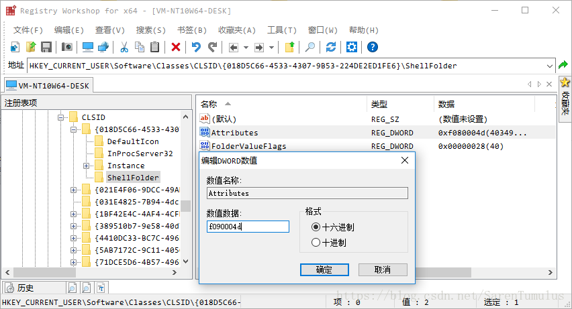
Task: Sort values by the 数据 column header
Action: tap(484, 104)
